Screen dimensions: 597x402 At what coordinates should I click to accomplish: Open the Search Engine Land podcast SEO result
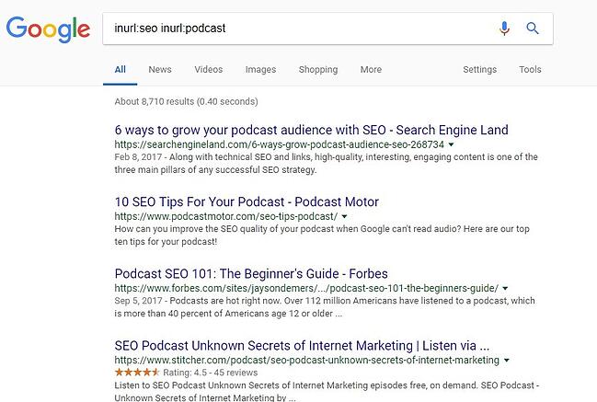[x=311, y=130]
